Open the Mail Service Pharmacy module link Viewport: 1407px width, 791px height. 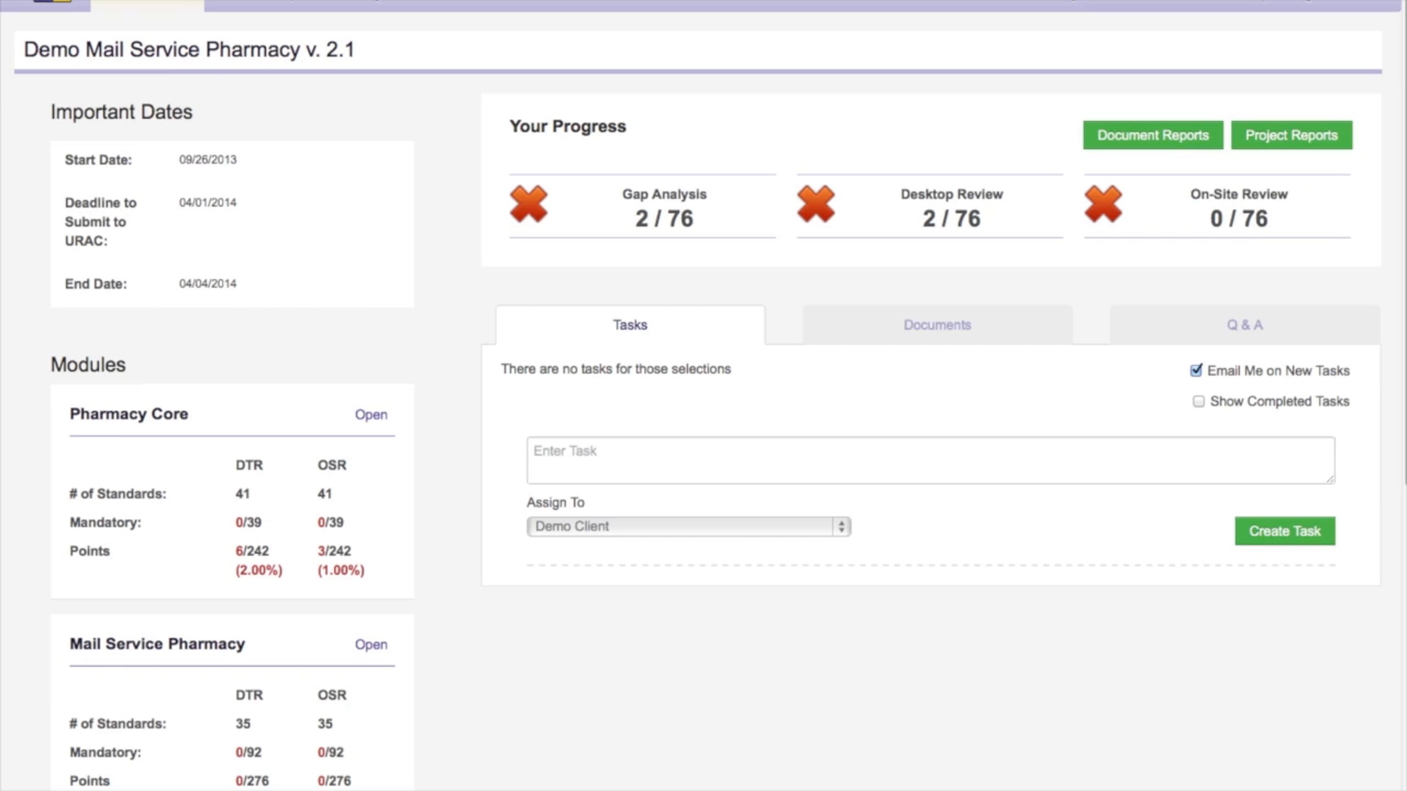pyautogui.click(x=371, y=645)
